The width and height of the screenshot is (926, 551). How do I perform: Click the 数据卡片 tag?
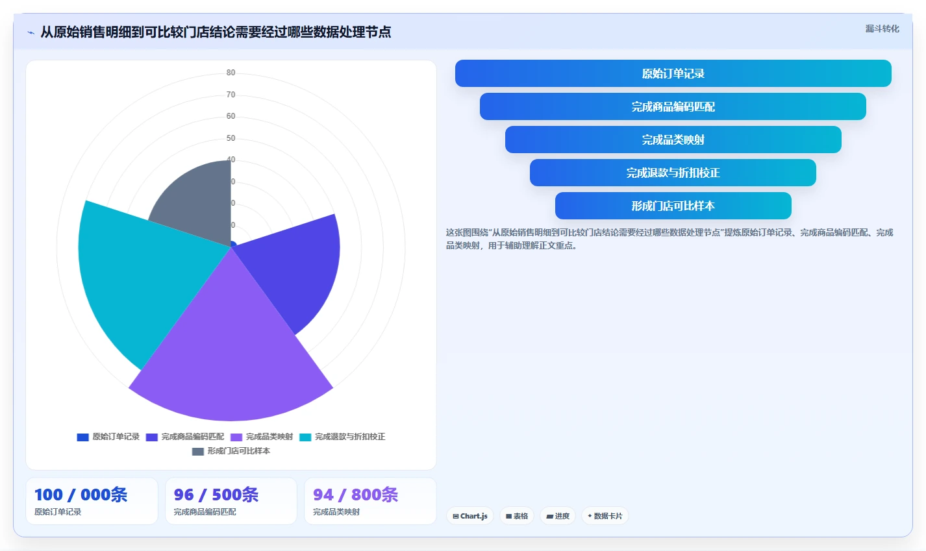(x=605, y=516)
